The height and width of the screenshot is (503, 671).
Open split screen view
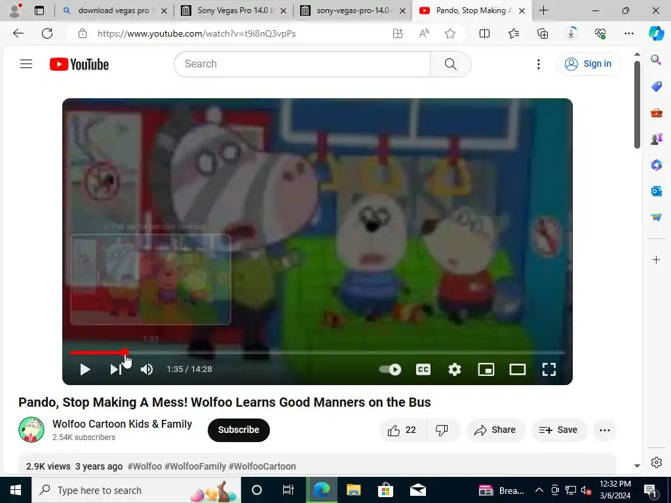(x=484, y=33)
